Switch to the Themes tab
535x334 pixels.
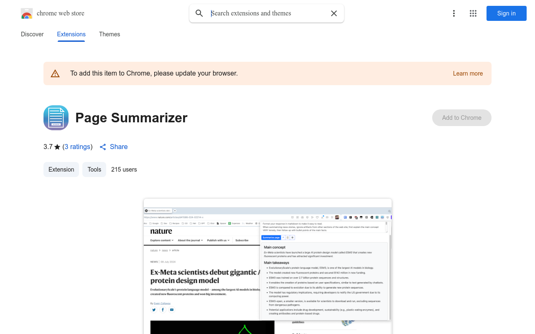(110, 34)
